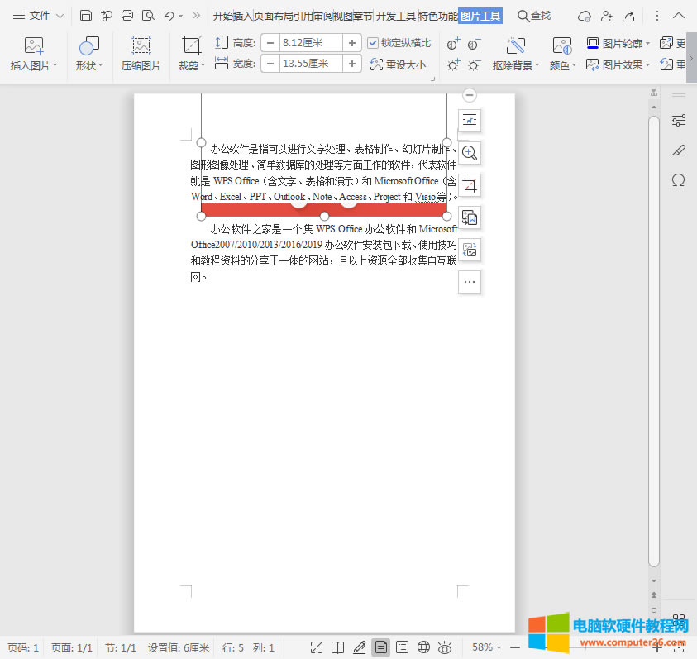
Task: Switch to the Developer Tools (开发工具) tab
Action: coord(396,16)
